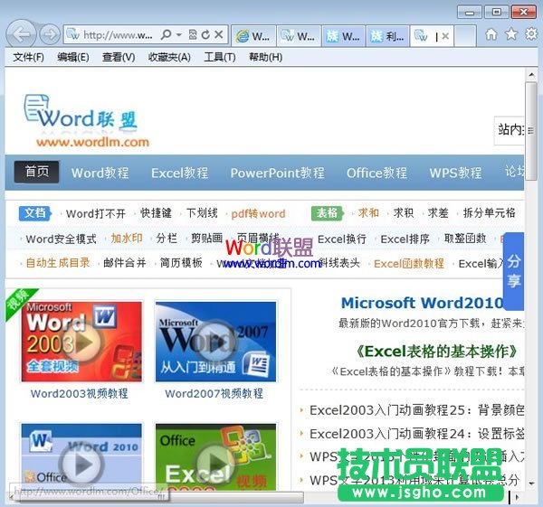The image size is (543, 507).
Task: Click the vertical scrollbar down arrow
Action: [531, 483]
